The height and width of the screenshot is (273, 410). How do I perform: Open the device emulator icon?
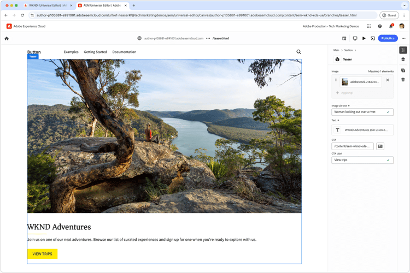tap(355, 38)
